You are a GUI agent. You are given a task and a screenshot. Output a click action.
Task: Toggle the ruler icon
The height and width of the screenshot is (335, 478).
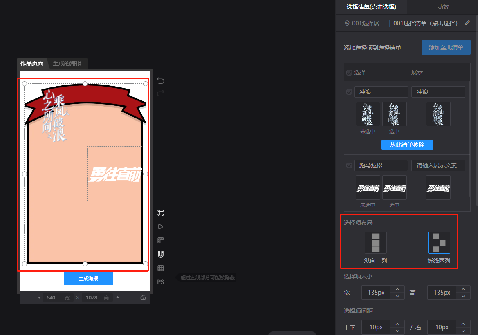coord(161,240)
